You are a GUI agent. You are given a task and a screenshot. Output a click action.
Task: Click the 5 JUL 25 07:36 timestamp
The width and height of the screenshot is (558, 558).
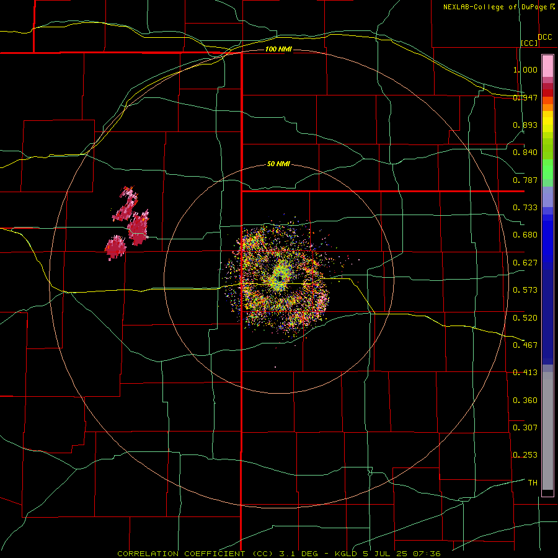[403, 554]
